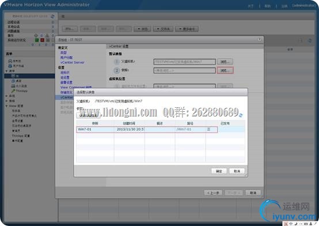Click the blue refresh icon on the pools page
This screenshot has width=319, height=226.
pyautogui.click(x=310, y=40)
